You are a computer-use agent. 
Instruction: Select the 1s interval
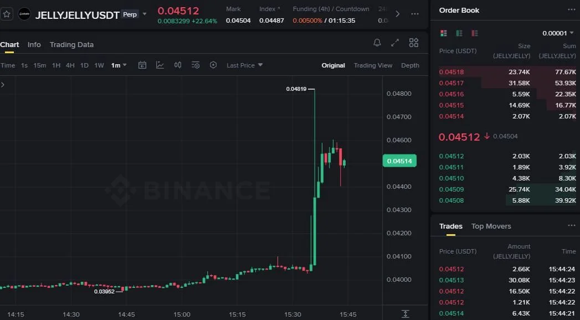coord(24,65)
